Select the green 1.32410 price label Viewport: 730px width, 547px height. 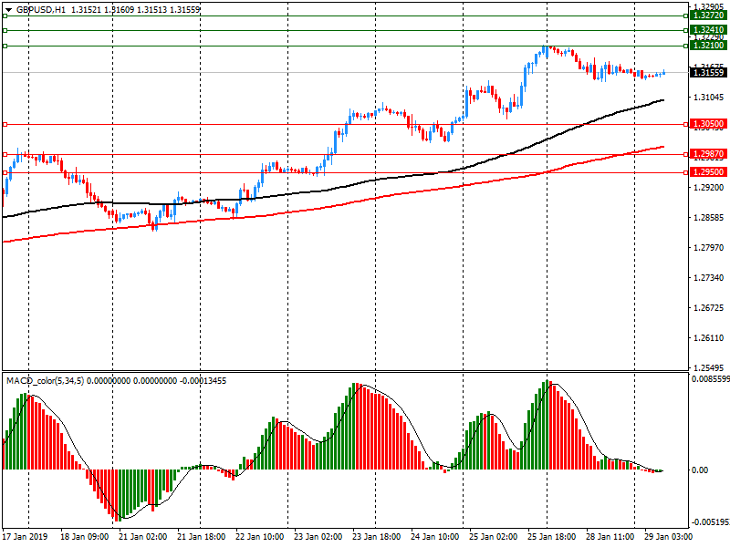pos(708,30)
